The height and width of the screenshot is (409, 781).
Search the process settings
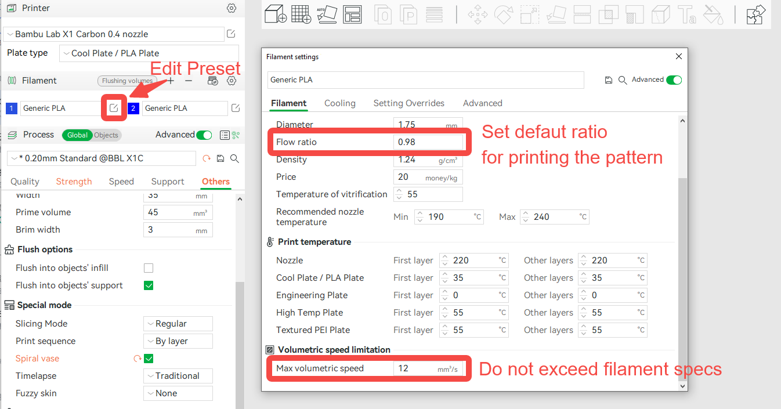pyautogui.click(x=234, y=158)
